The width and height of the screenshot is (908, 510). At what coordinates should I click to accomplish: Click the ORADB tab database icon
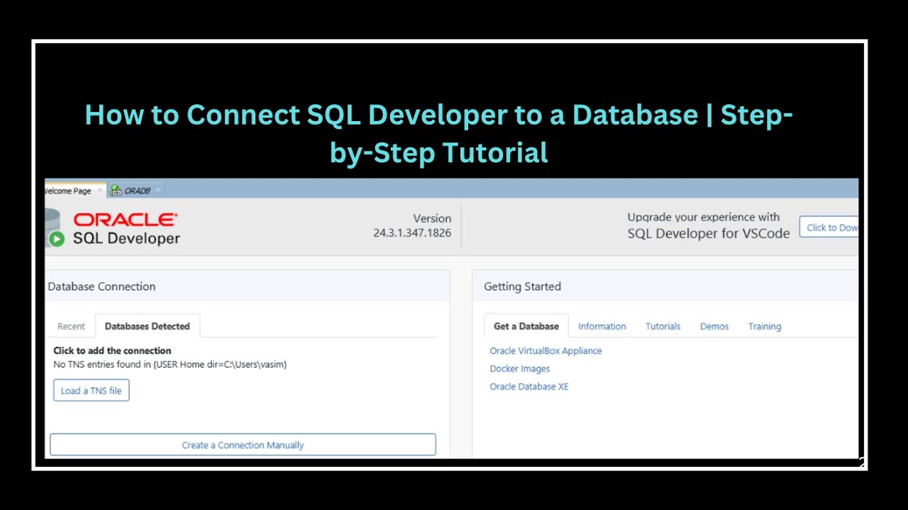click(x=116, y=191)
